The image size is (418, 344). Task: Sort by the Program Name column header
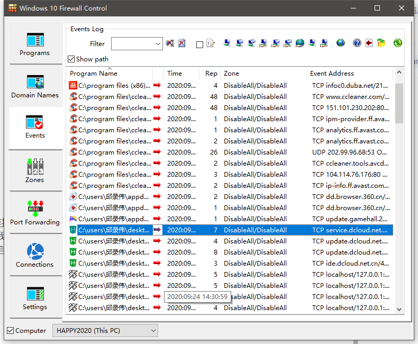[x=110, y=74]
